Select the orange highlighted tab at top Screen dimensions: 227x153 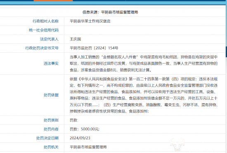[x=53, y=0]
